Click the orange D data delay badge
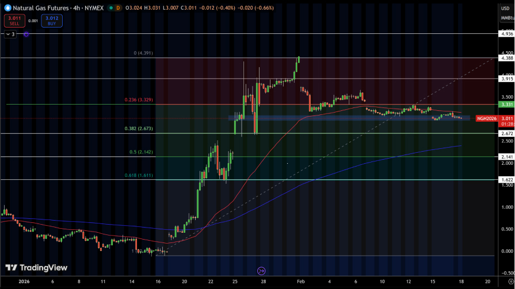This screenshot has height=289, width=515. click(x=118, y=8)
